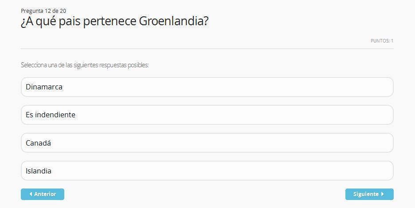Click the "Anterior" text label
This screenshot has width=415, height=208.
pyautogui.click(x=45, y=194)
